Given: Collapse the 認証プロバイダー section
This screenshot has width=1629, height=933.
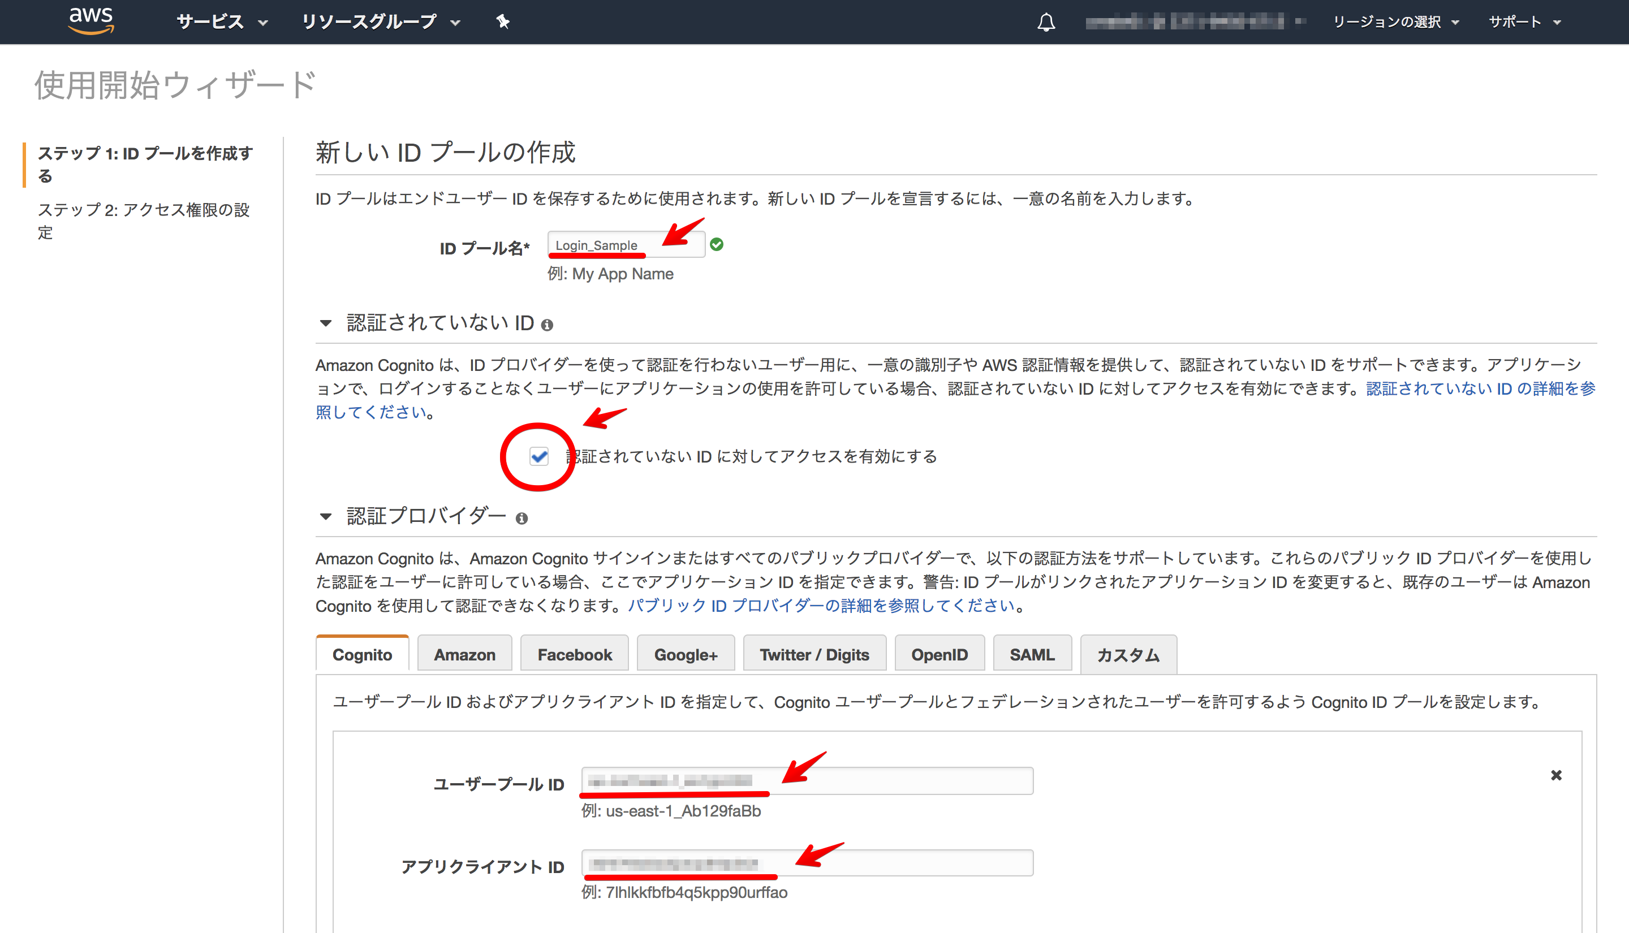Looking at the screenshot, I should (x=326, y=516).
